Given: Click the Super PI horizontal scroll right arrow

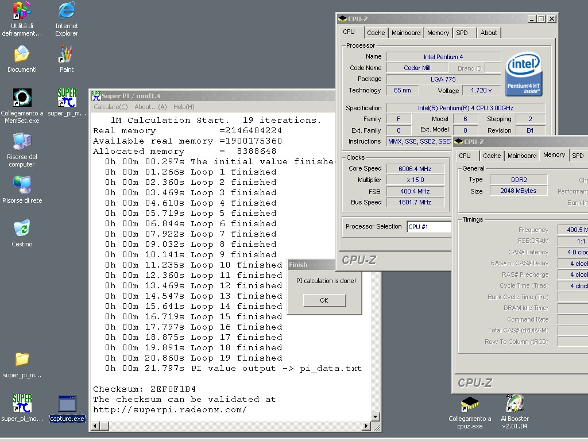Looking at the screenshot, I should click(366, 425).
